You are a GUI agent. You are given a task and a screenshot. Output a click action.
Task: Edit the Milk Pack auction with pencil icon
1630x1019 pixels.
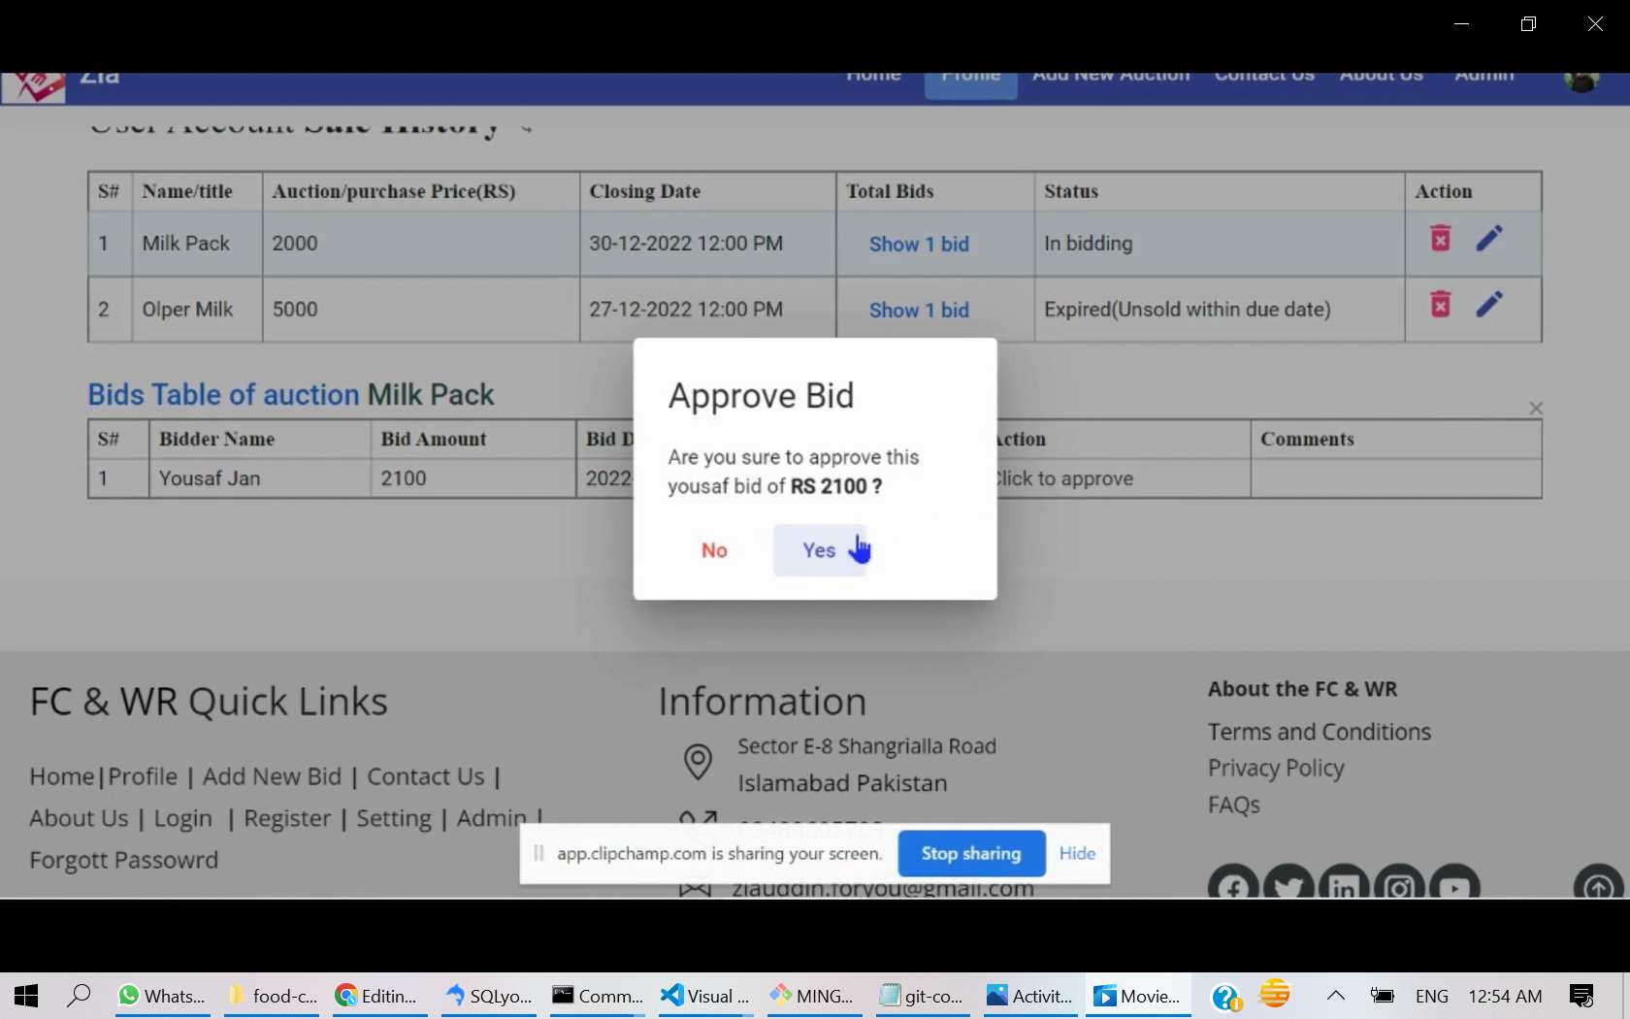coord(1489,239)
